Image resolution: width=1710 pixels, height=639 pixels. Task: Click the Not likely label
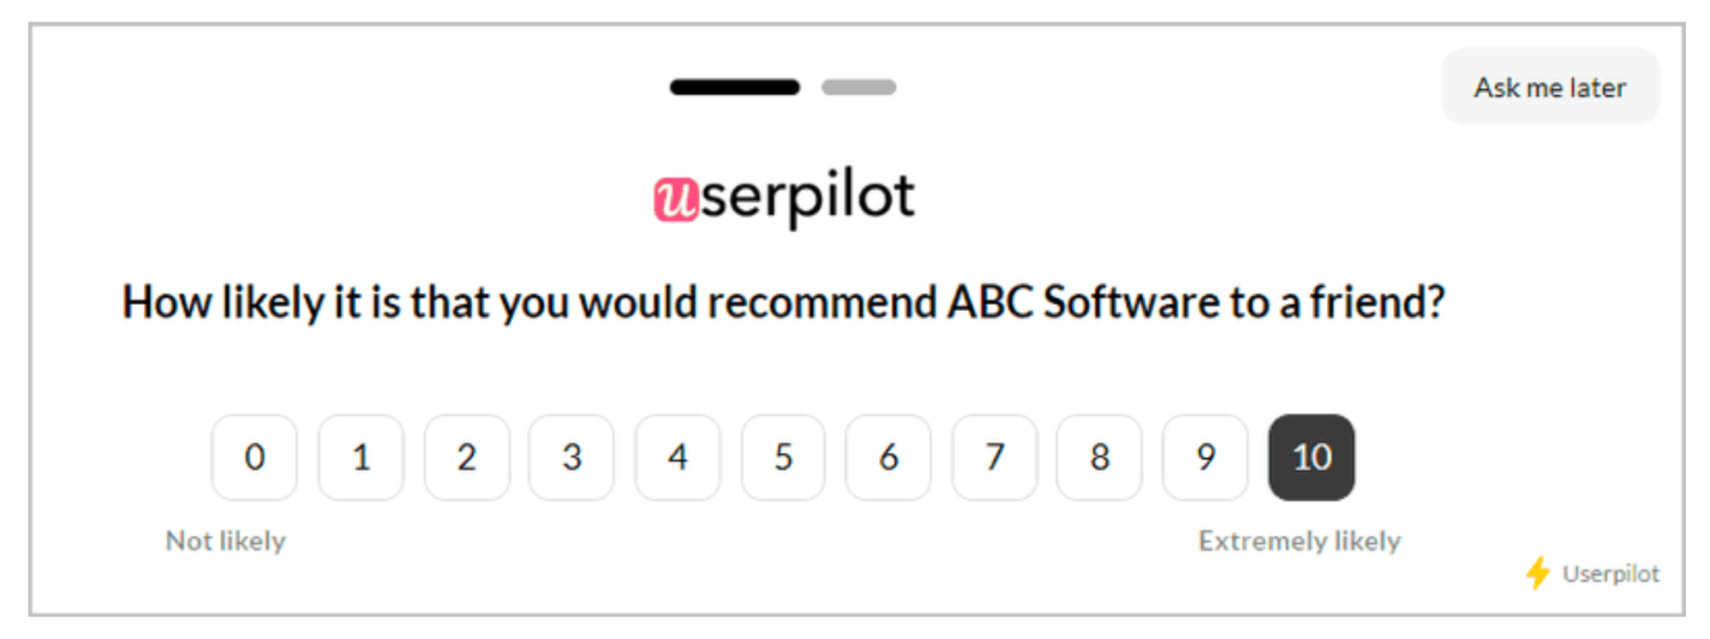tap(225, 541)
